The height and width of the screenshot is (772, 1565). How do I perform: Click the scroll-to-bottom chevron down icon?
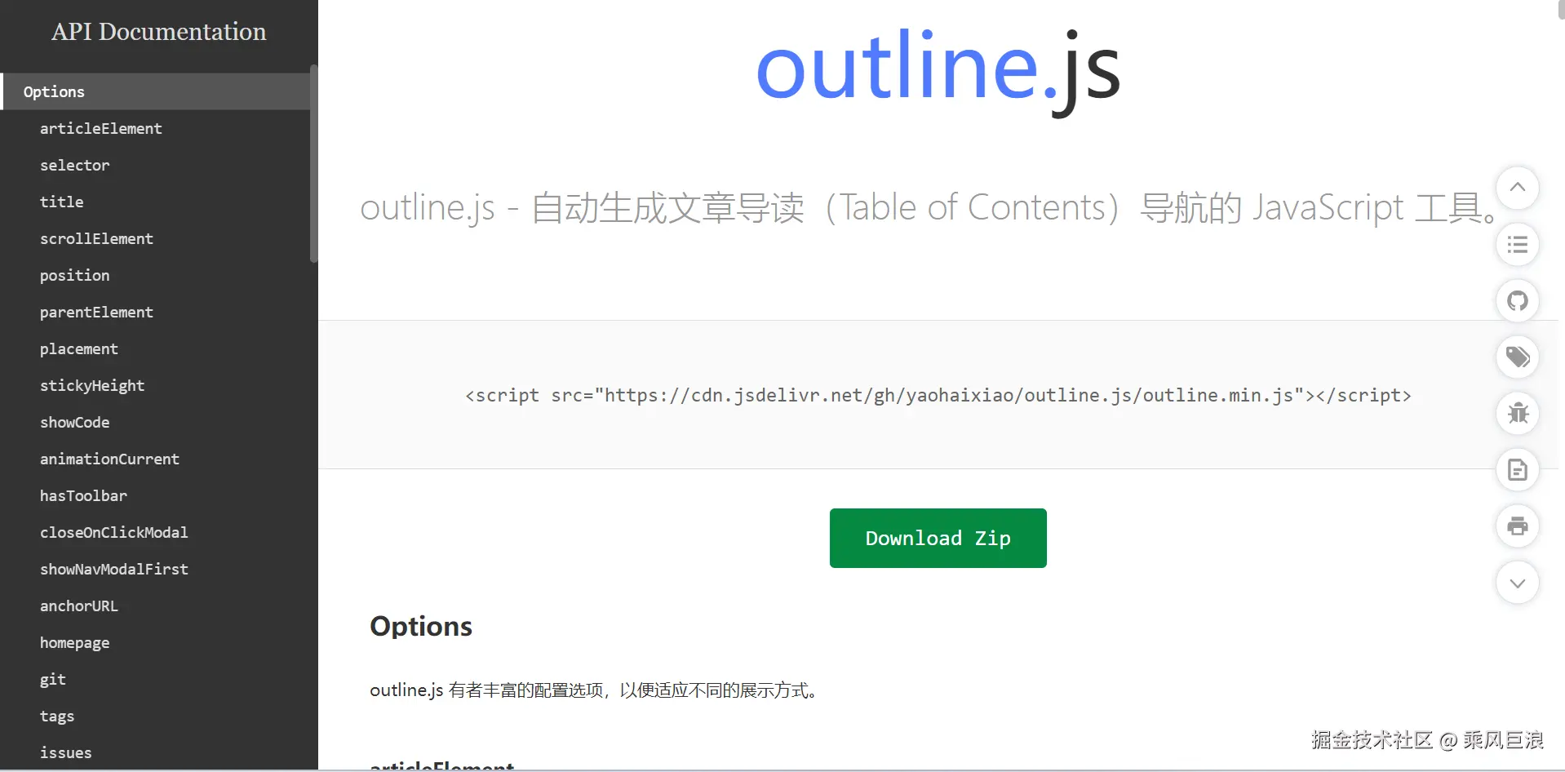click(1517, 583)
